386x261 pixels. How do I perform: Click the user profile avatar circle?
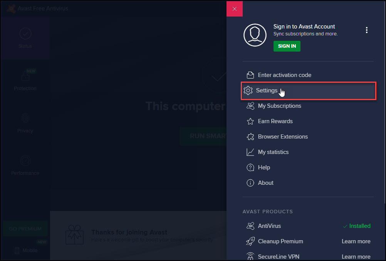(x=255, y=35)
